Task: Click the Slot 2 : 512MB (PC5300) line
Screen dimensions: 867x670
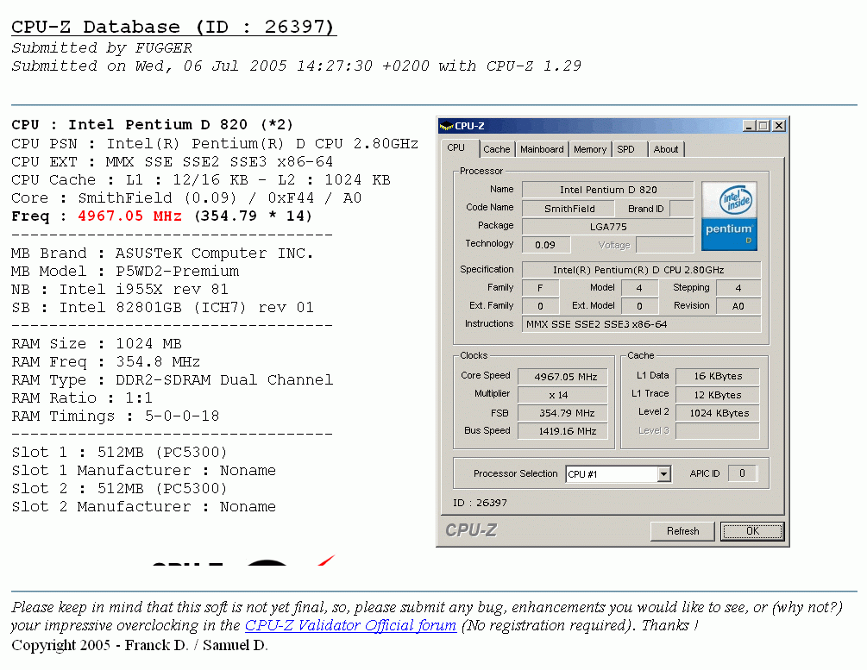Action: tap(119, 489)
